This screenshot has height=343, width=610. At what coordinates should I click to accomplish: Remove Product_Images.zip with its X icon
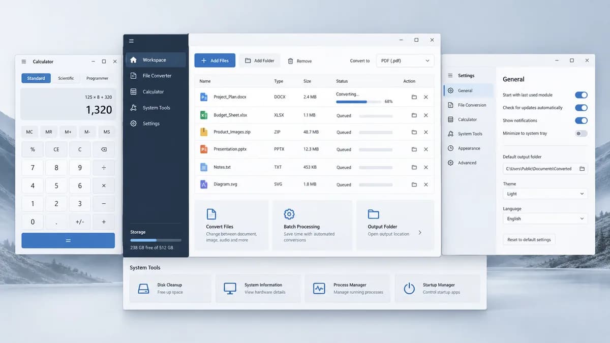426,132
